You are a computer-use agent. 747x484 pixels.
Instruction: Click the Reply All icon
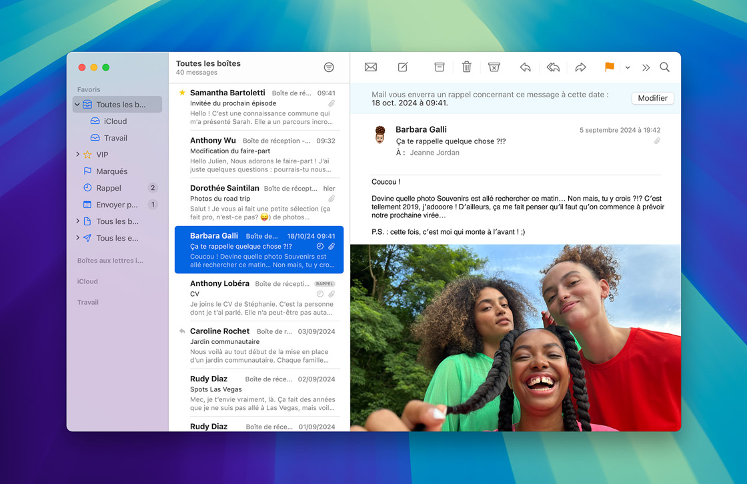(x=553, y=67)
